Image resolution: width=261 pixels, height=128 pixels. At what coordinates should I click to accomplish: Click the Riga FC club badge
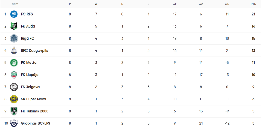coord(14,39)
